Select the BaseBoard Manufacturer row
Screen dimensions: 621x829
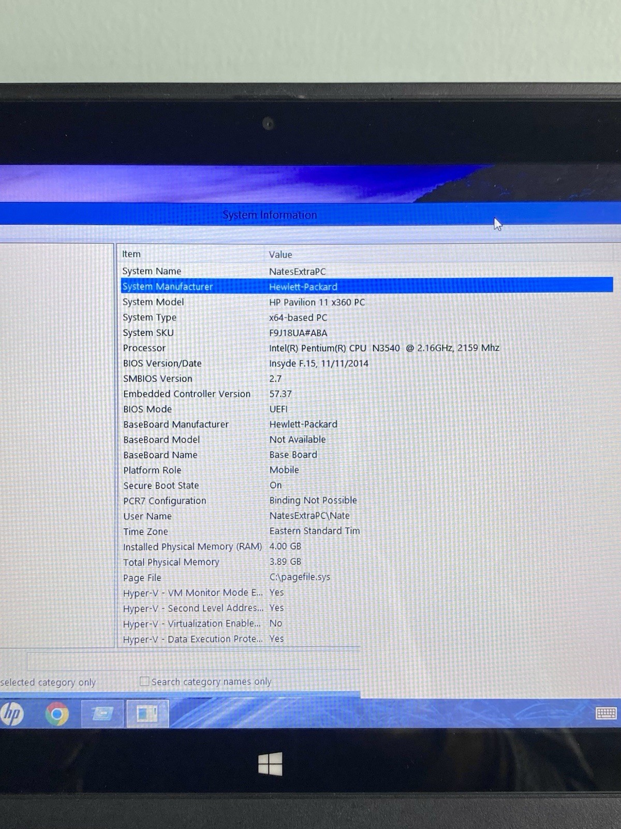coord(366,424)
